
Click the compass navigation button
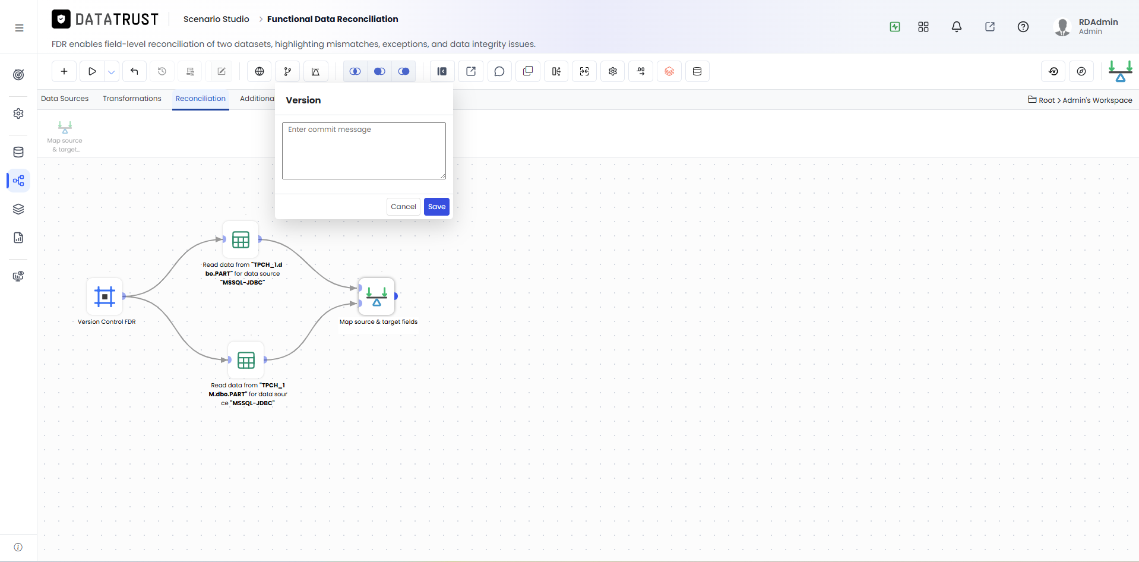1081,71
